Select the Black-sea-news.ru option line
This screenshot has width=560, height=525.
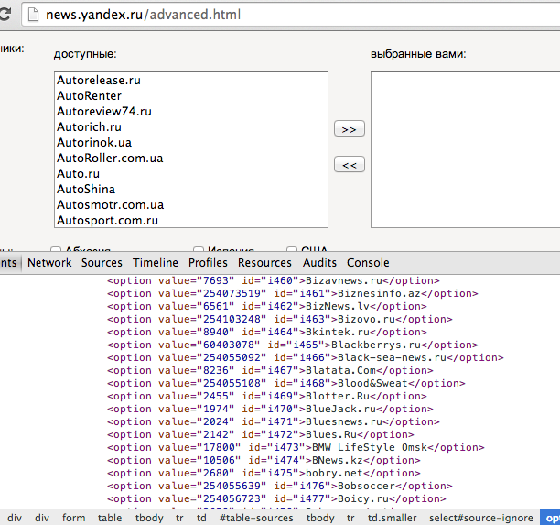pos(306,358)
